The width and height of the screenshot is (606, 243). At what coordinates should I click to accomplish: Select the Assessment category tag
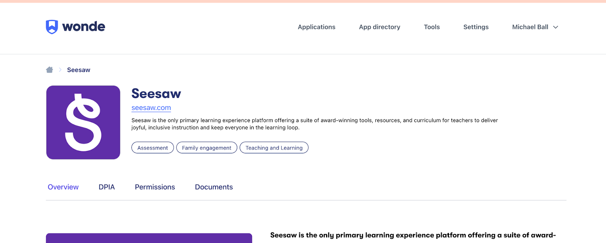coord(153,148)
